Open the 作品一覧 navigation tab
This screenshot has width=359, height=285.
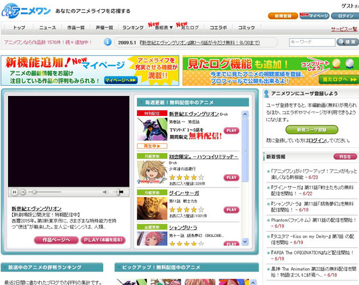point(76,27)
